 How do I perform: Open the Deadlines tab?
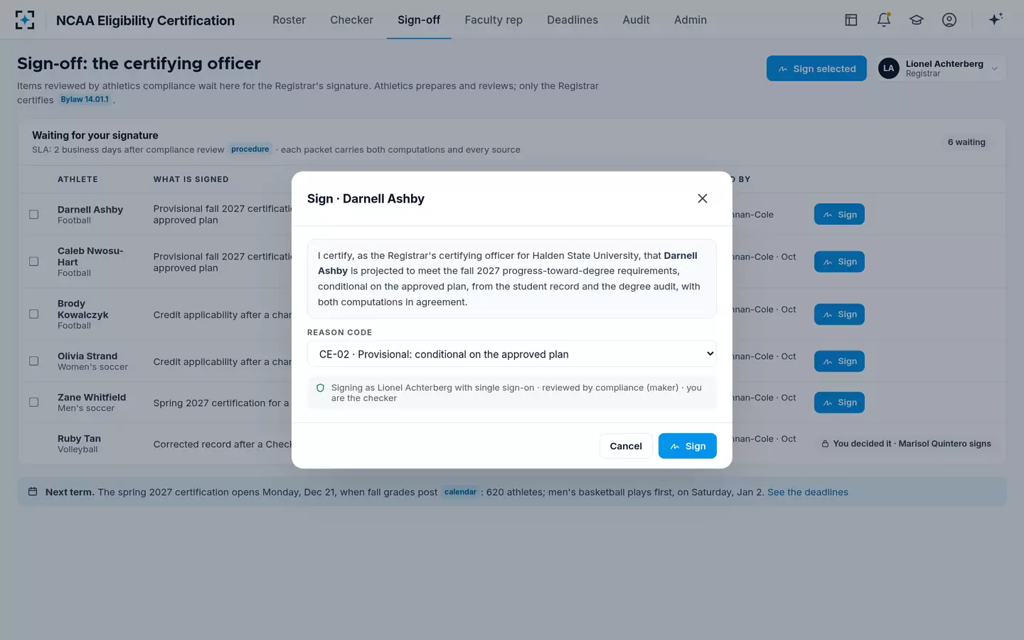572,20
